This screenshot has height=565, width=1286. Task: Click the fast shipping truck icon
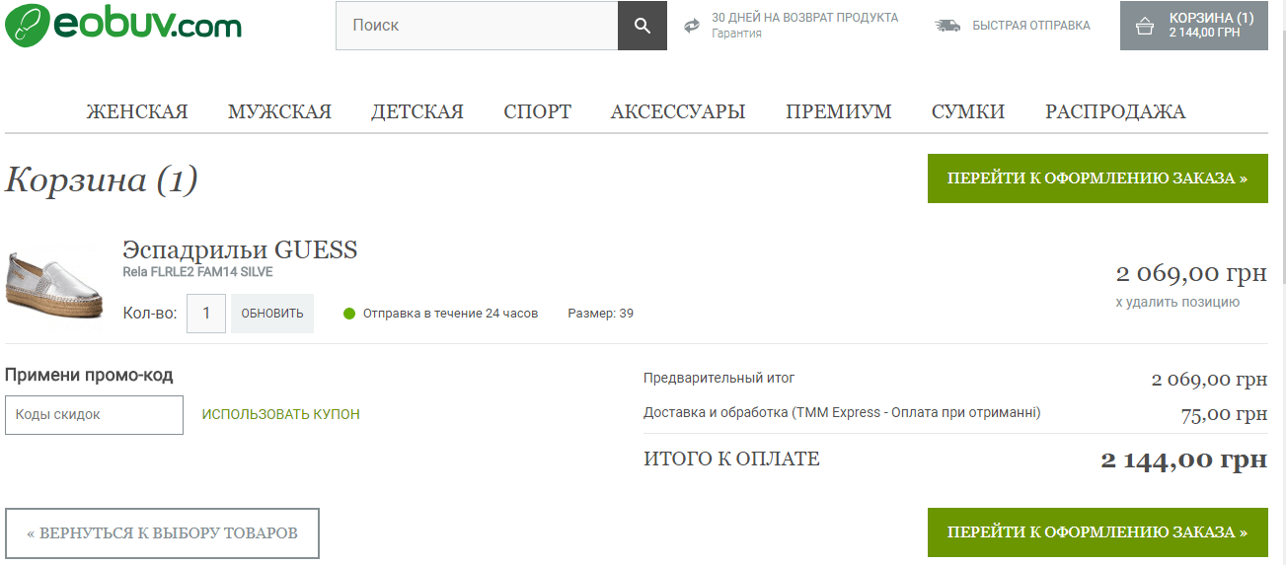click(947, 26)
